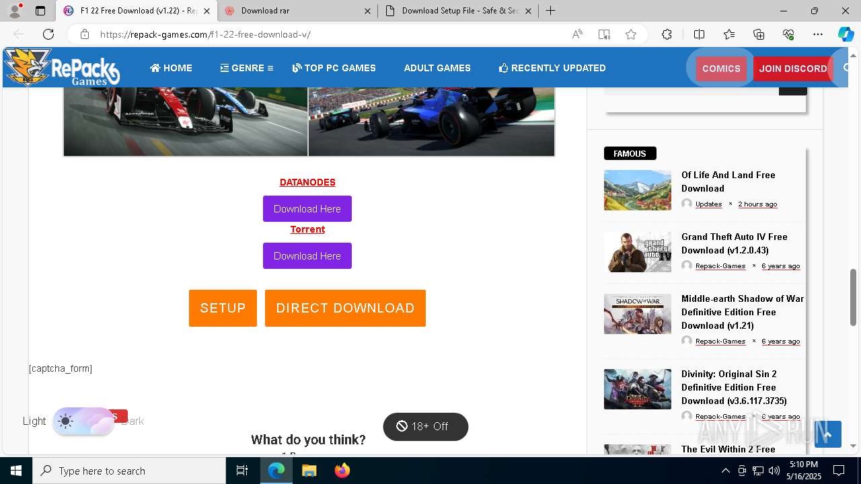
Task: Add page to favorites with the star icon
Action: tap(631, 34)
